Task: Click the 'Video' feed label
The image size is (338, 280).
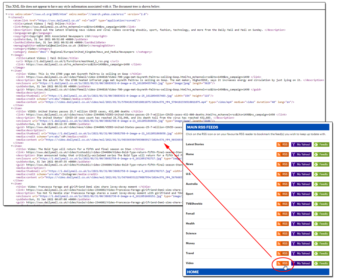Action: pyautogui.click(x=190, y=263)
